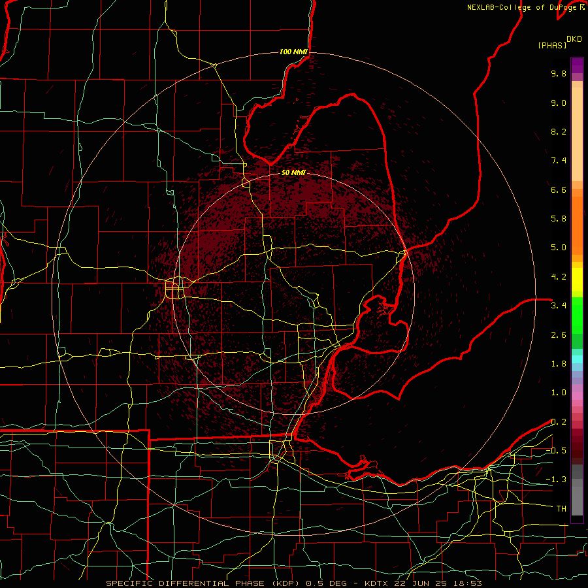Image resolution: width=588 pixels, height=588 pixels.
Task: Click the 2.6 value on the scale
Action: [x=559, y=335]
